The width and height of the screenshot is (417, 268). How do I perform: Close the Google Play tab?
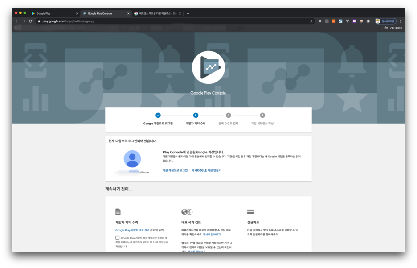[x=77, y=13]
